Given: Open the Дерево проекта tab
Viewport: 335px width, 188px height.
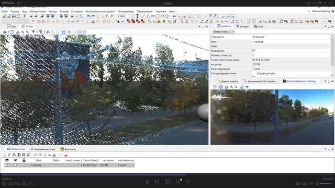Looking at the screenshot, I should click(x=227, y=81).
